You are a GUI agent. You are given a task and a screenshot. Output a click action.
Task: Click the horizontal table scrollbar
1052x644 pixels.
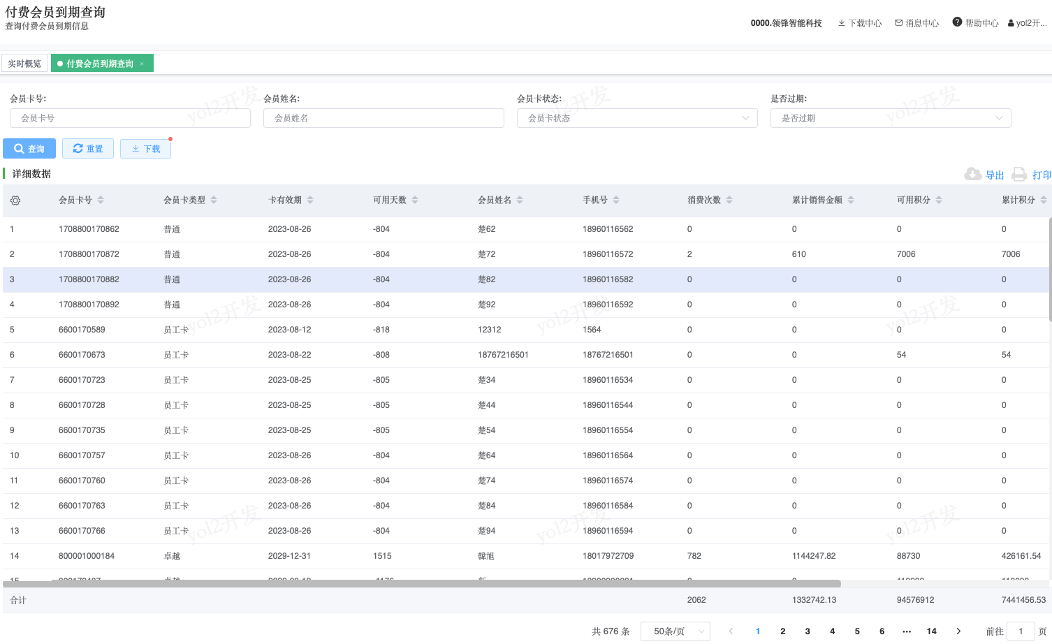pos(422,583)
